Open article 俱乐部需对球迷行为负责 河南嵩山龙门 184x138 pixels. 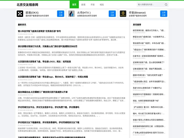point(48,46)
